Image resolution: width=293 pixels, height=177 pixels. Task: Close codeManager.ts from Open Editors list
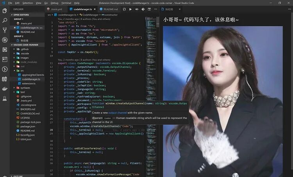coord(15,28)
